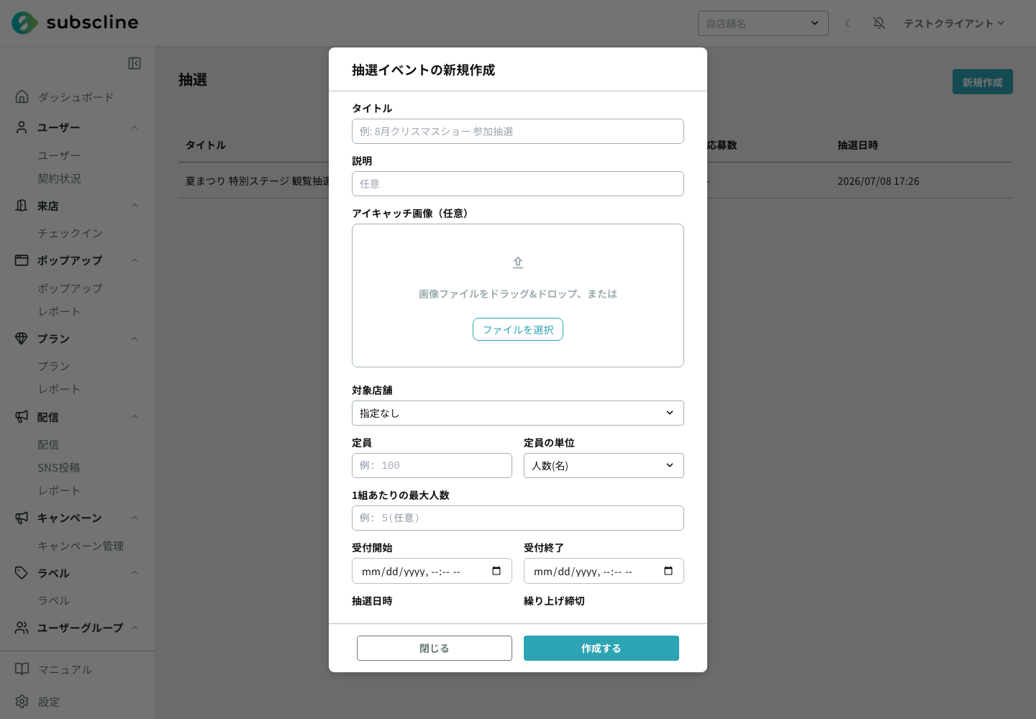Screen dimensions: 1036x719
Task: Focus the タイトル input field
Action: tap(518, 131)
